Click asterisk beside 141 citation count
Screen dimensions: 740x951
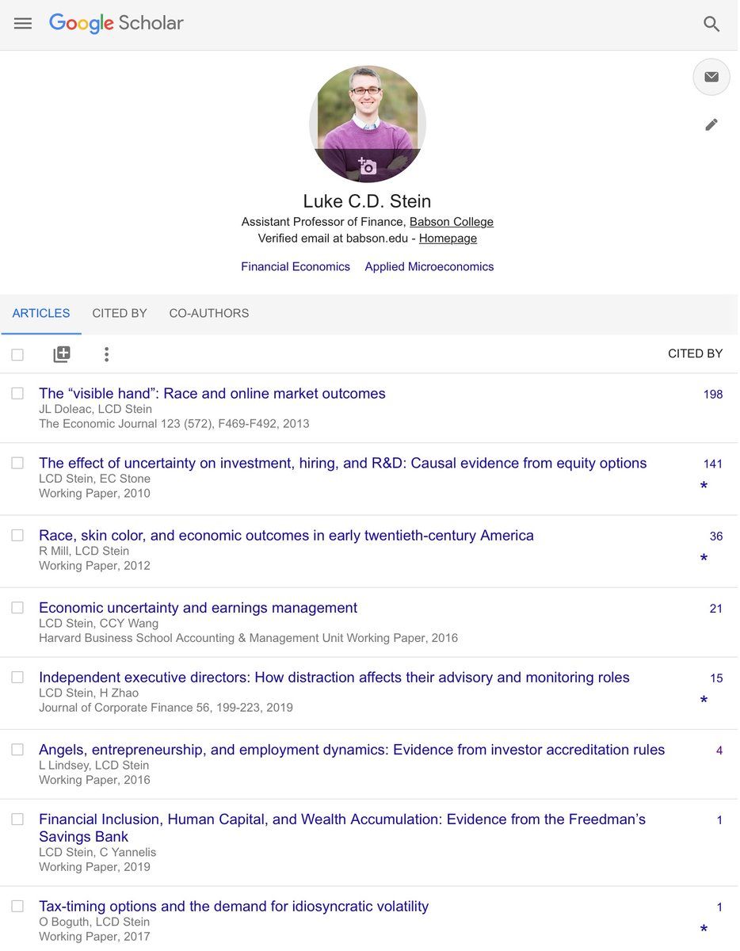click(x=704, y=486)
